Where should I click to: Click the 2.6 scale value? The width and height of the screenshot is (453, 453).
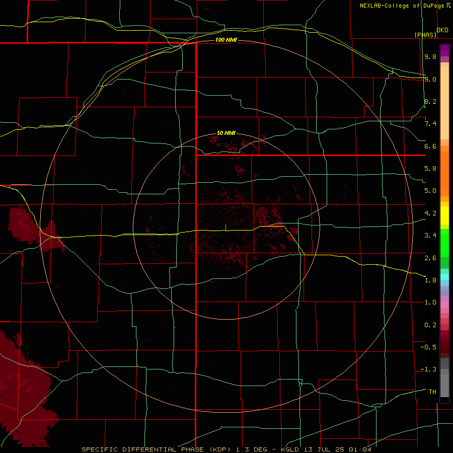tap(430, 258)
